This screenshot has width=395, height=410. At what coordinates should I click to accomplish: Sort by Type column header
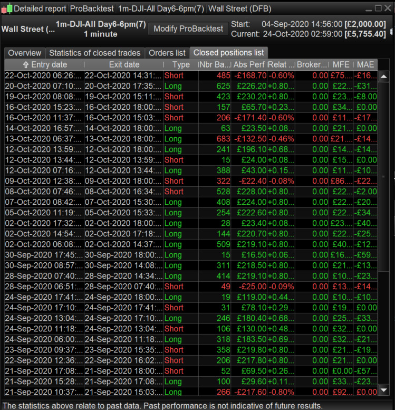181,64
